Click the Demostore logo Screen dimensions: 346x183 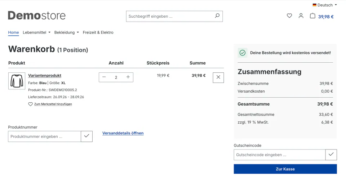[x=37, y=15]
